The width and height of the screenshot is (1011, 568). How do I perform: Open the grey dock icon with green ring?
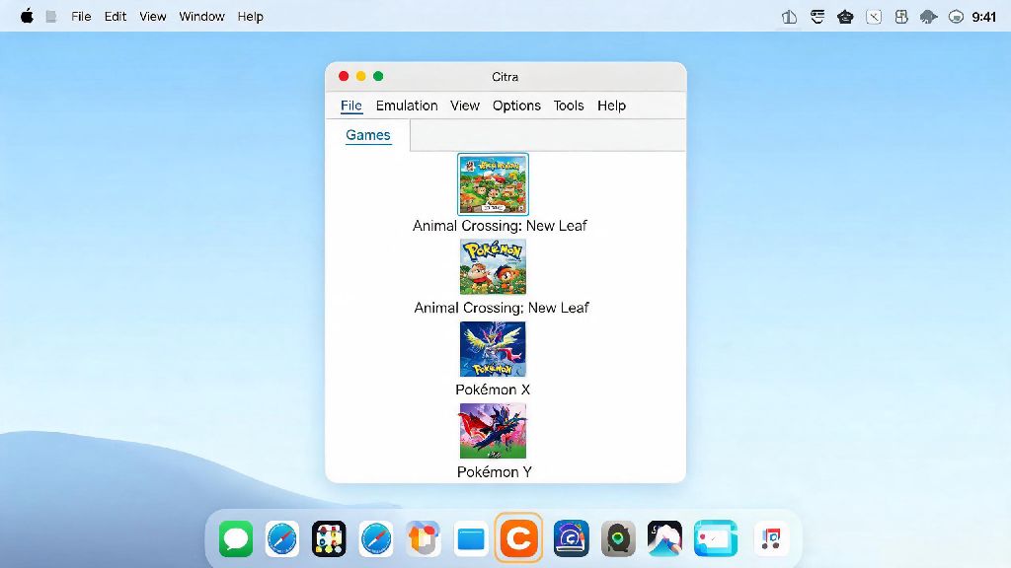point(618,538)
